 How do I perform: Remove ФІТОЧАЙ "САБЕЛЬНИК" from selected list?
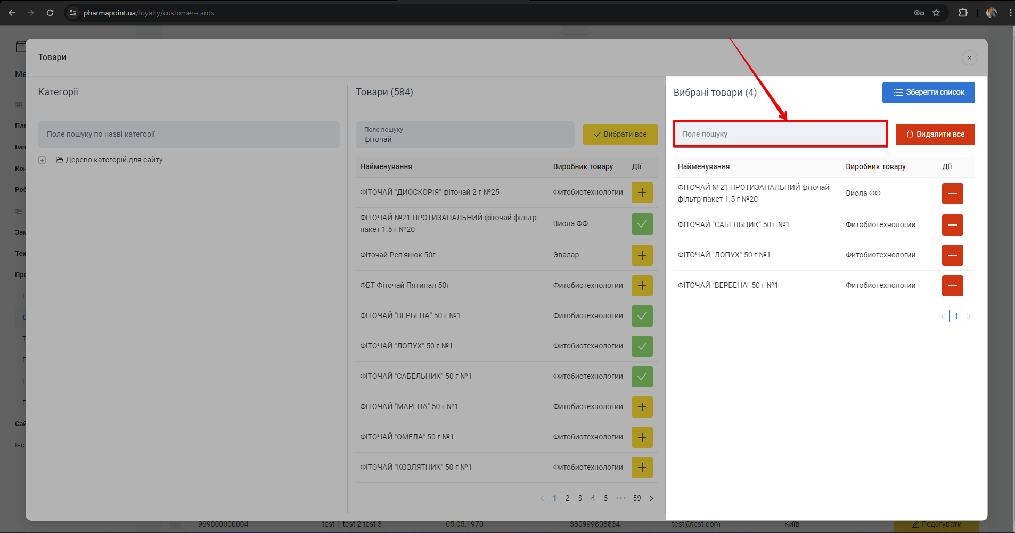(952, 225)
